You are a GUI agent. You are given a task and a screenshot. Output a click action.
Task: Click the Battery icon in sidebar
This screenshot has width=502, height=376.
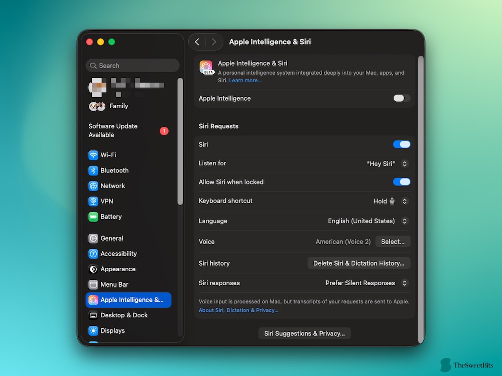[x=93, y=217]
